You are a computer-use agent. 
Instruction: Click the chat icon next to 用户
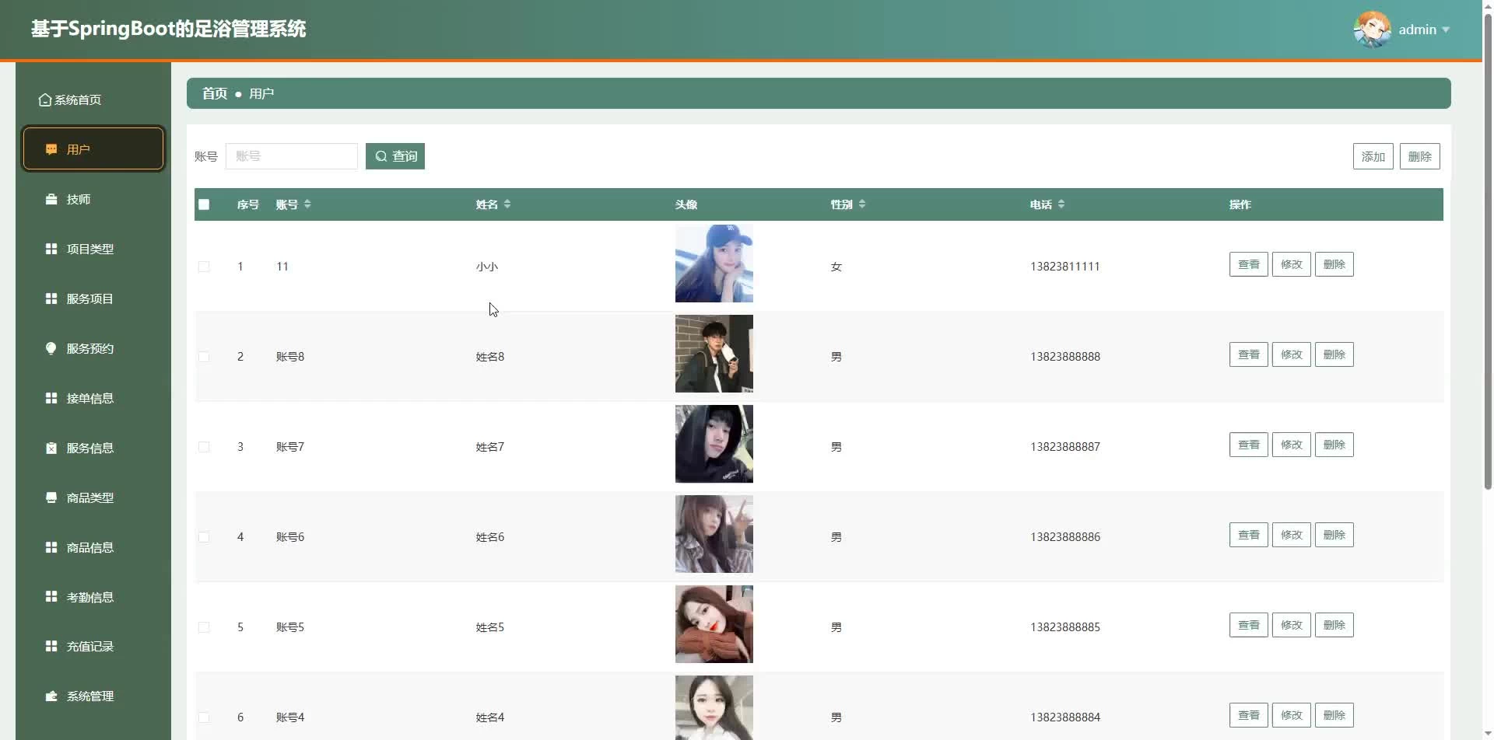[x=51, y=149]
